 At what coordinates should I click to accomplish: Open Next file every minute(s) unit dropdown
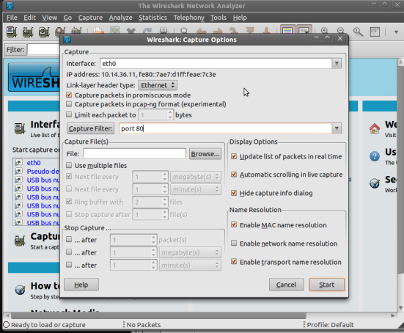[196, 189]
